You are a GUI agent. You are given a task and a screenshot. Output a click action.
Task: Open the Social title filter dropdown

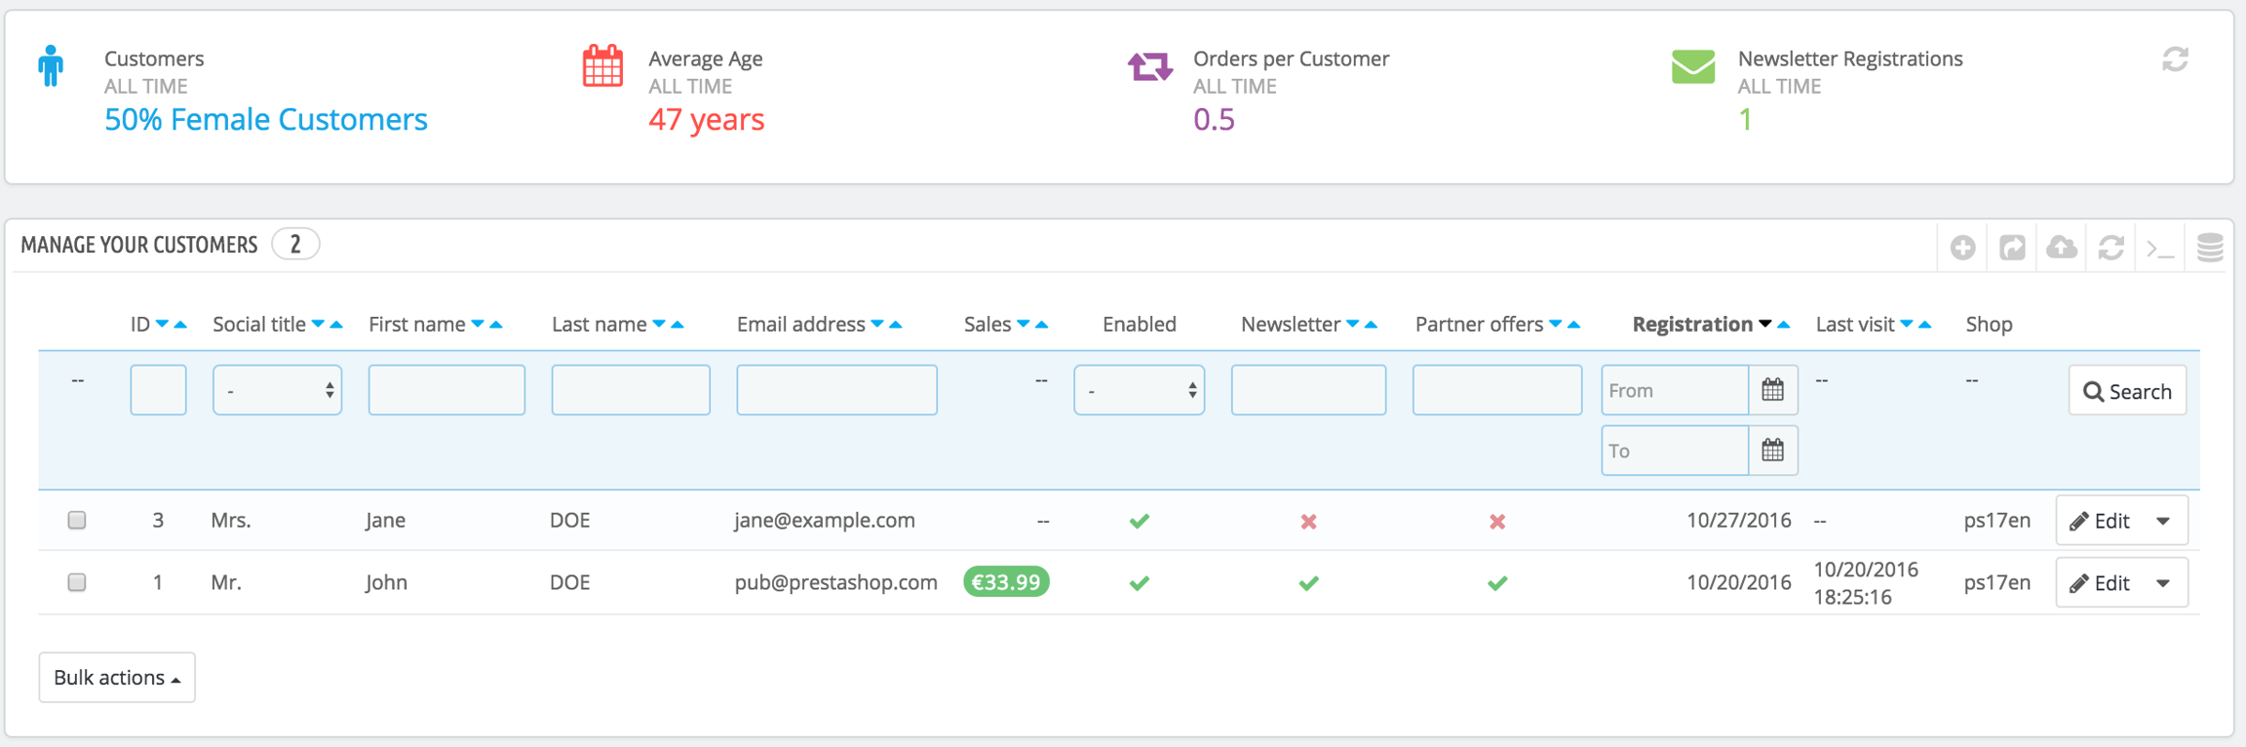point(277,390)
